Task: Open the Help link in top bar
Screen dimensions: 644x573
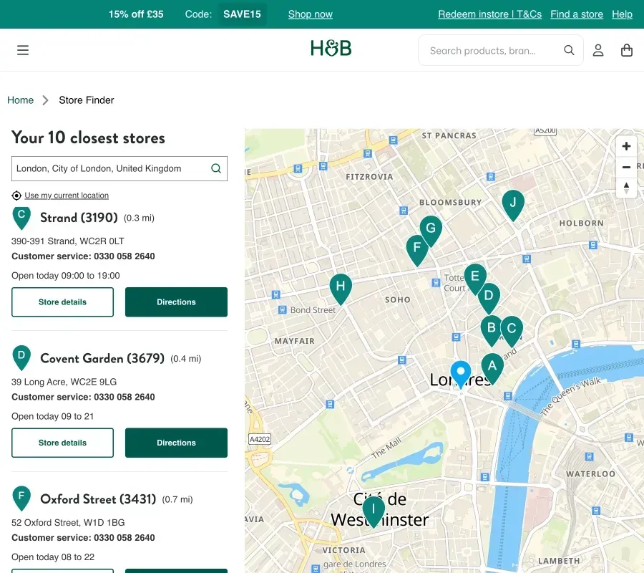Action: (x=622, y=14)
